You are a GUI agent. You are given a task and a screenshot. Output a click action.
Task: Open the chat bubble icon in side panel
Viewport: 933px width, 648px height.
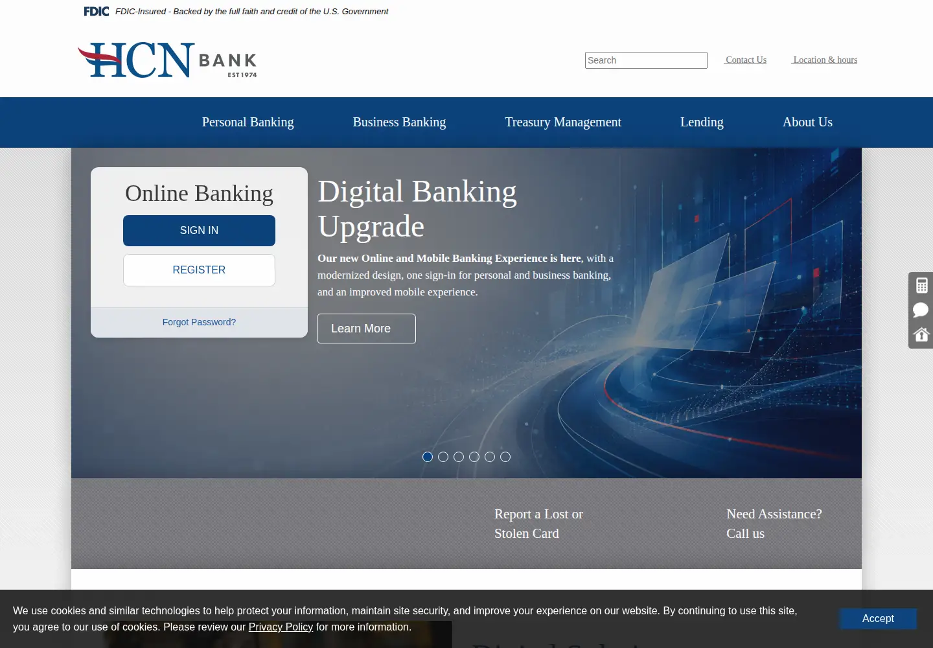(921, 310)
